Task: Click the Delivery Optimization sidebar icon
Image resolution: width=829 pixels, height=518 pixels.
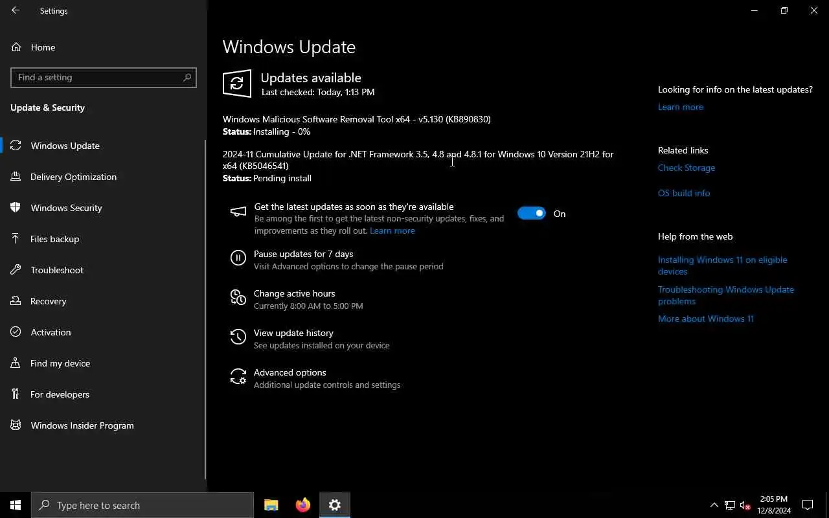Action: pos(16,177)
